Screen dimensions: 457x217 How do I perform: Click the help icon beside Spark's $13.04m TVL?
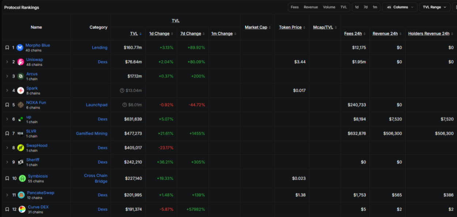pyautogui.click(x=122, y=91)
